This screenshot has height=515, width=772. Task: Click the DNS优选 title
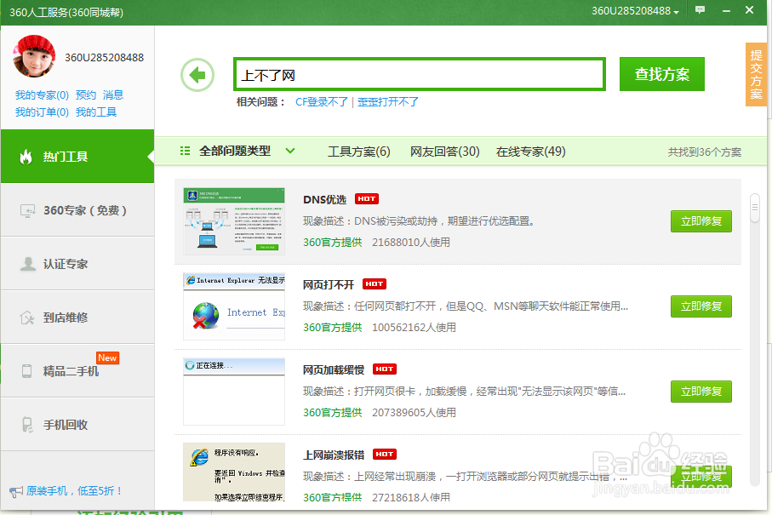(x=324, y=199)
